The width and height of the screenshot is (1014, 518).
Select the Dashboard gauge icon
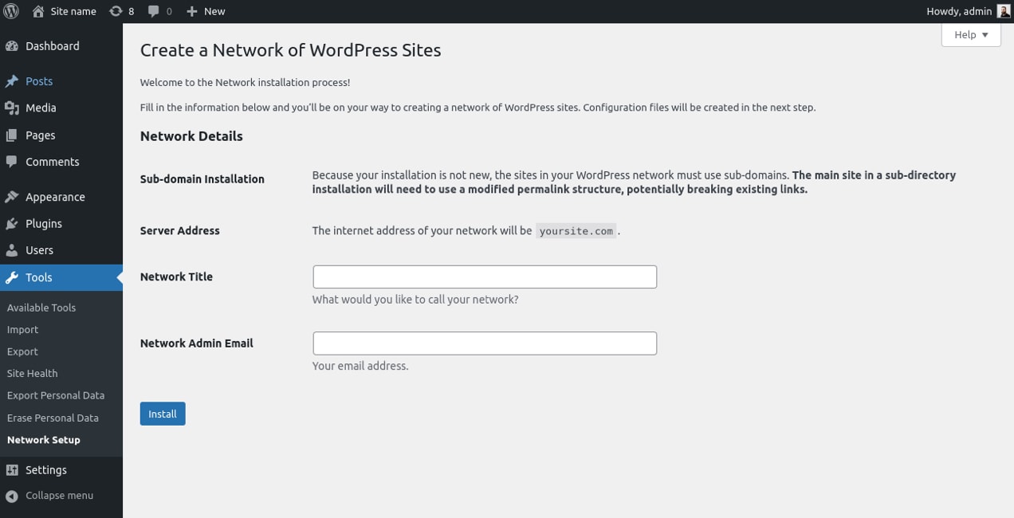click(x=10, y=45)
